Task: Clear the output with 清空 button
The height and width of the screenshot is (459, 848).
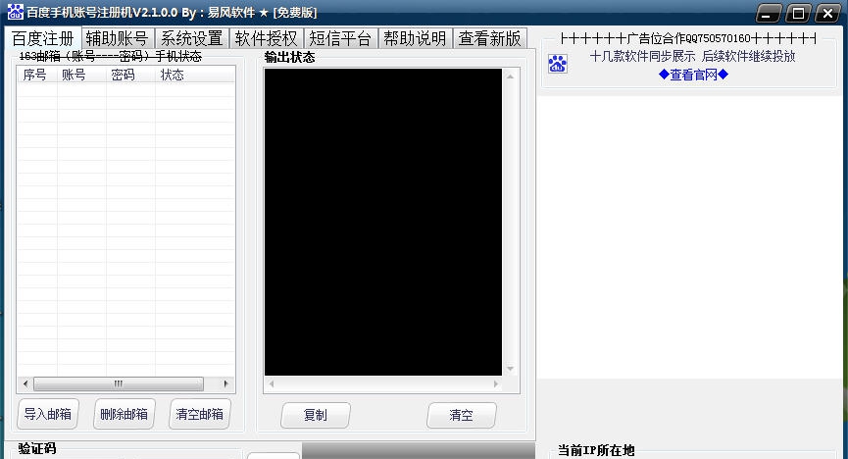Action: click(461, 415)
